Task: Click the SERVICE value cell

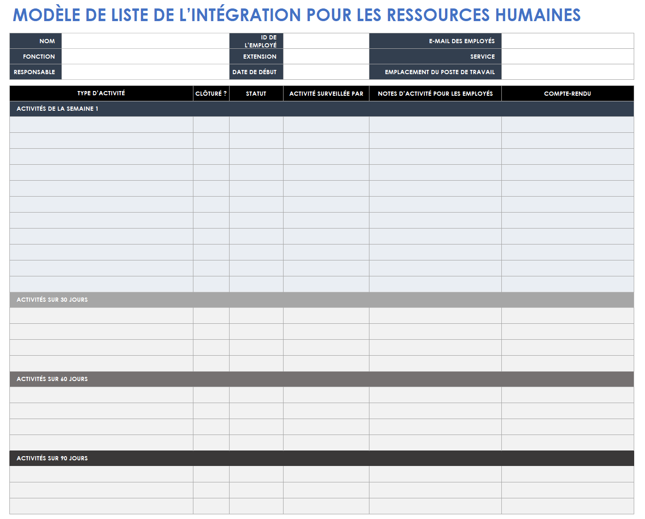Action: [568, 56]
